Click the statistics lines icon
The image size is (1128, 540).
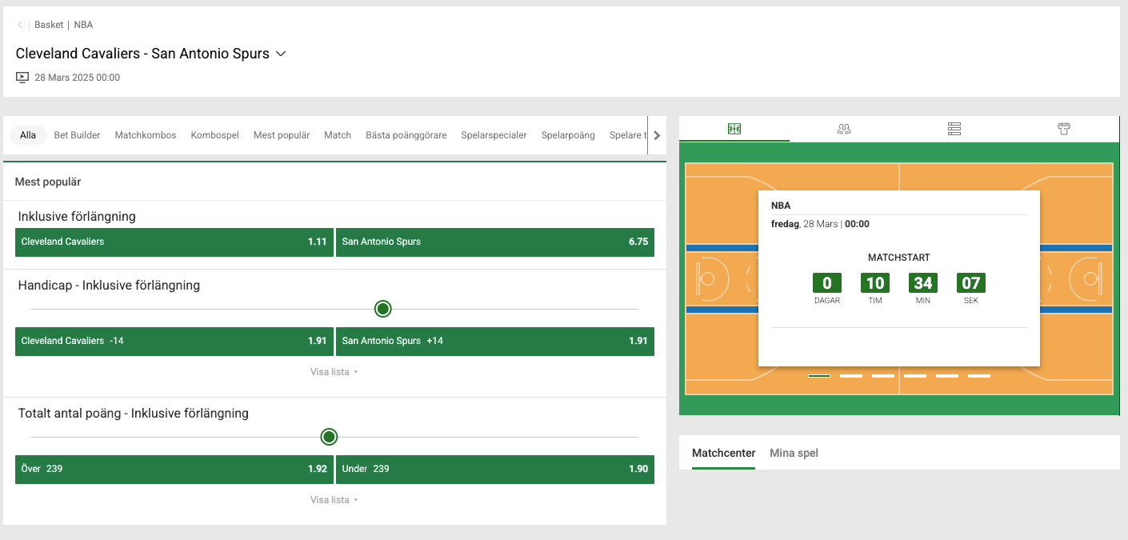coord(954,128)
